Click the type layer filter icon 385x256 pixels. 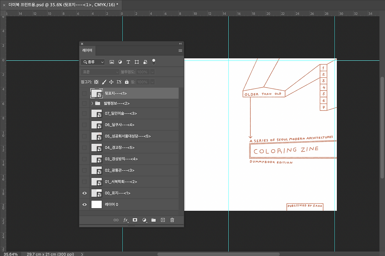[x=128, y=62]
